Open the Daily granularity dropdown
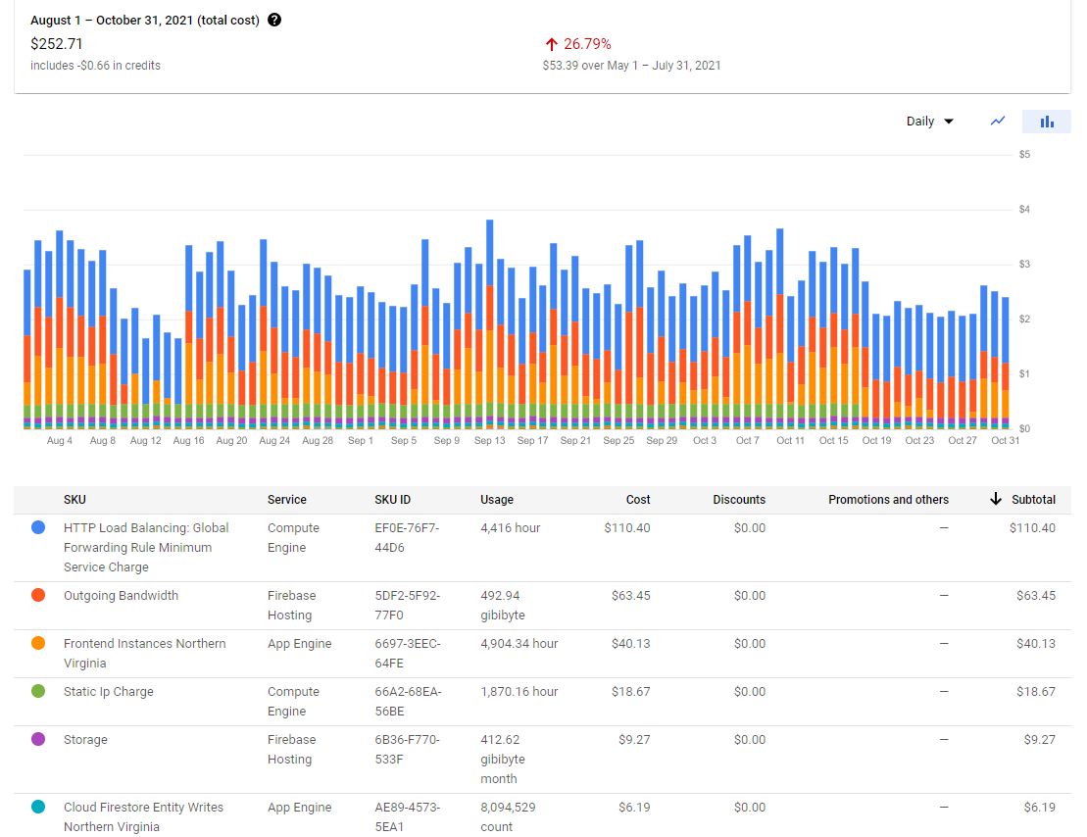 tap(929, 122)
